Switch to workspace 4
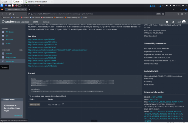 point(35,5)
